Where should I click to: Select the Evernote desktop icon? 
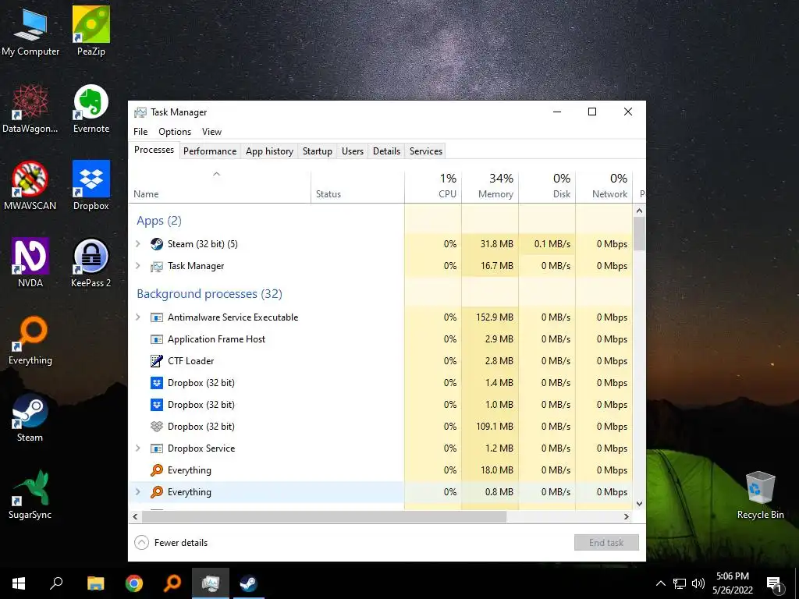[x=91, y=109]
